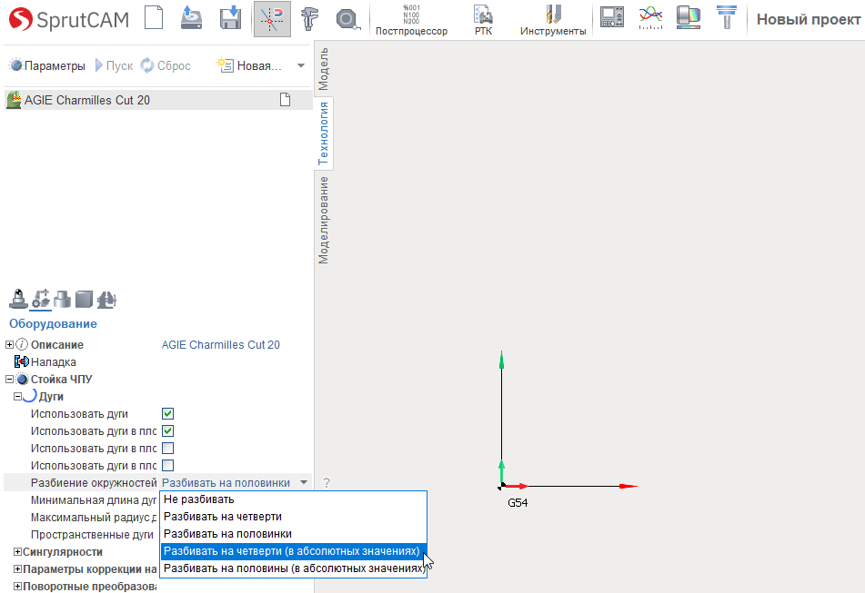Choose Разбивать на половинки list option
Image resolution: width=865 pixels, height=593 pixels.
pos(294,534)
